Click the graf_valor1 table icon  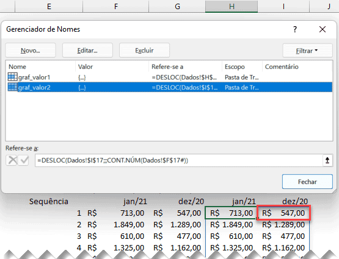tap(12, 77)
